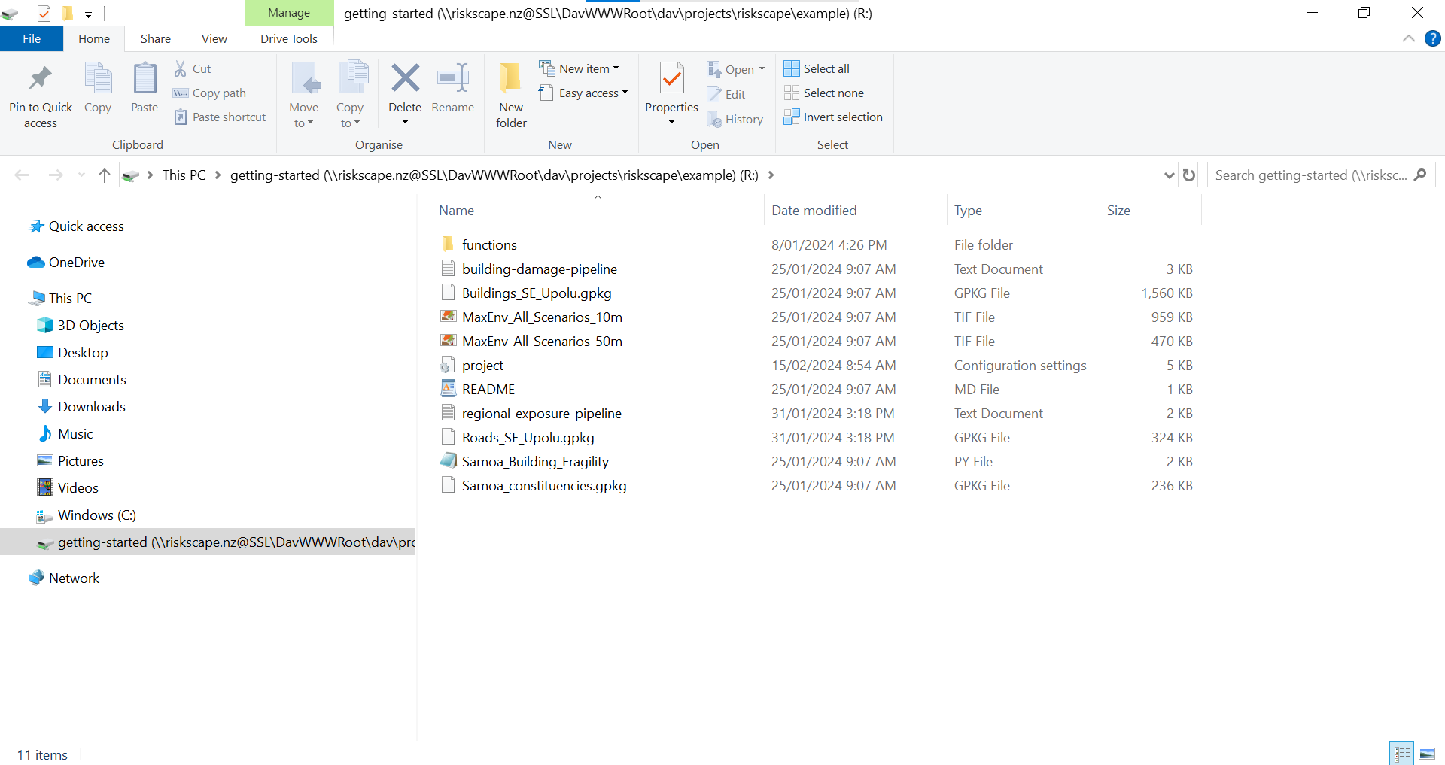
Task: Click the Rename icon
Action: coord(453,78)
